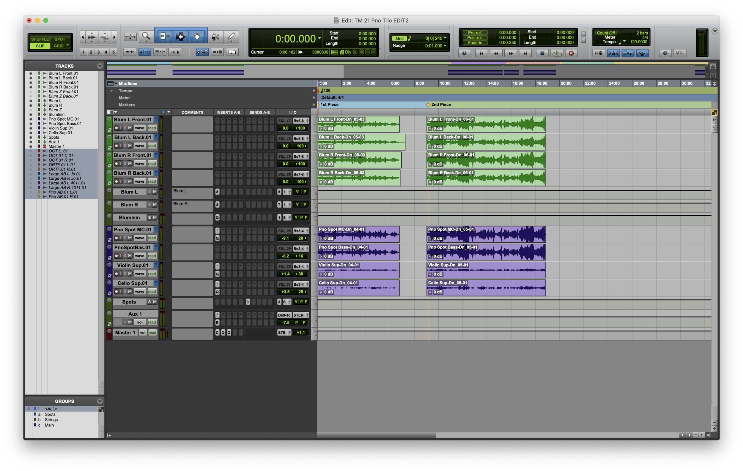
Task: Click the red Record button
Action: coord(572,53)
